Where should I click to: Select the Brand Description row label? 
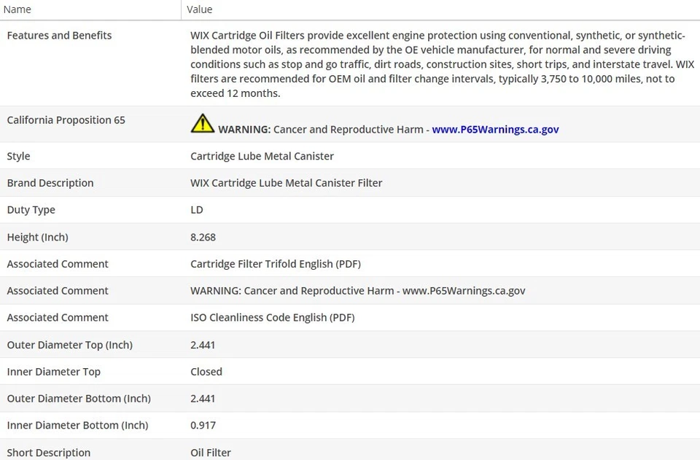(x=50, y=183)
